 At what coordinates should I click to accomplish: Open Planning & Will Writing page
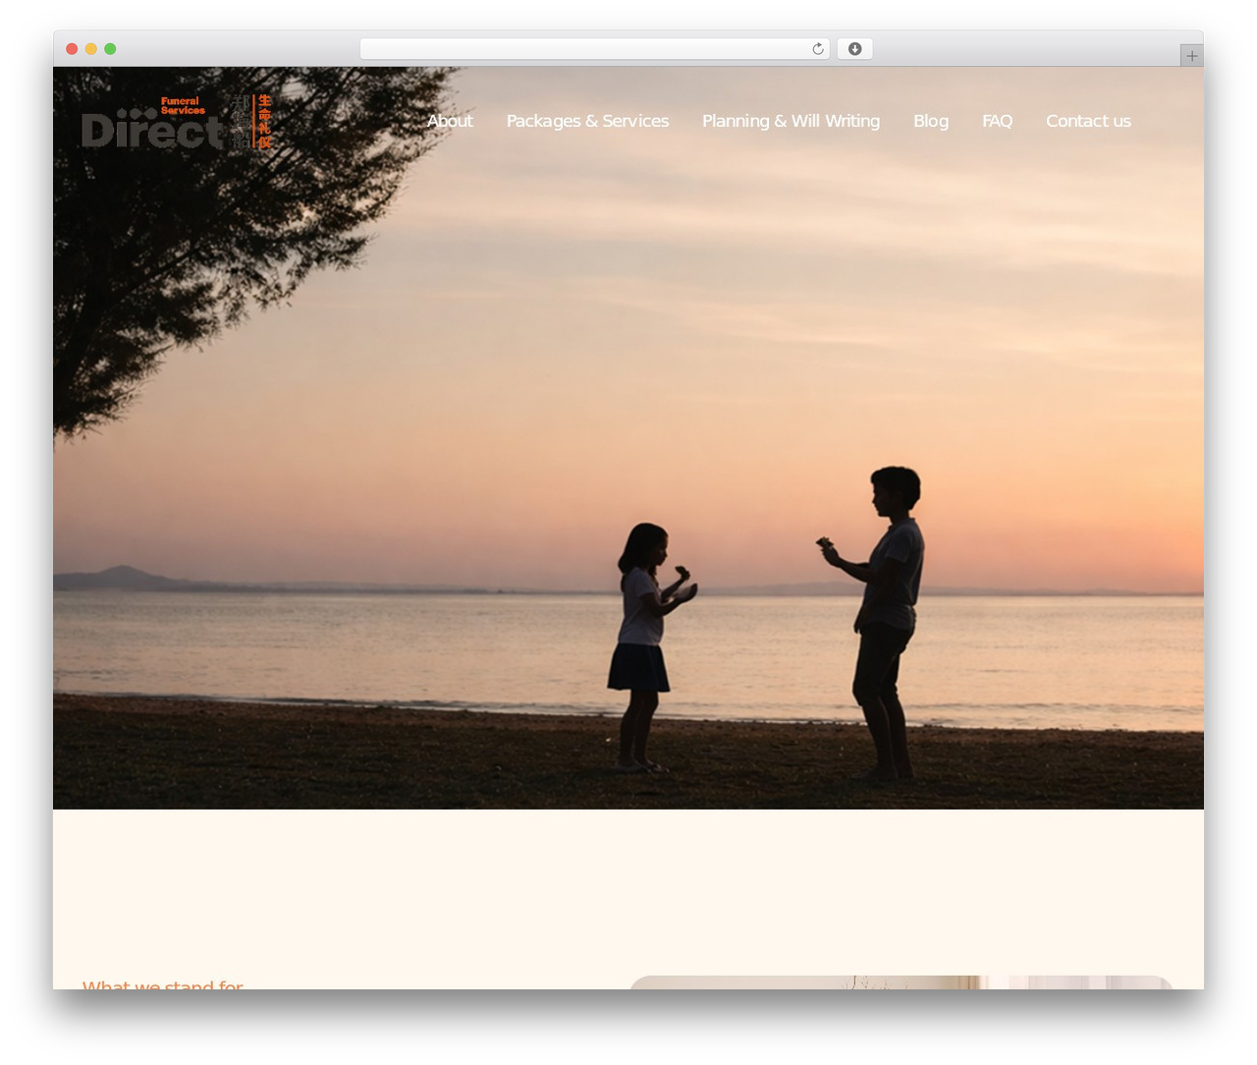click(x=791, y=121)
